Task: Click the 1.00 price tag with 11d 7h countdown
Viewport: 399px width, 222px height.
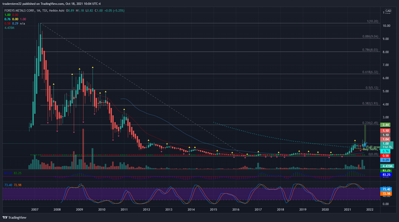Action: 387,145
